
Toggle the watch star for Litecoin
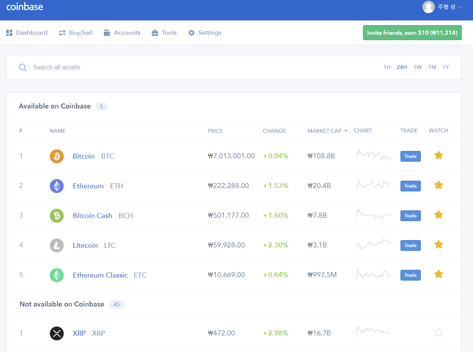click(438, 244)
